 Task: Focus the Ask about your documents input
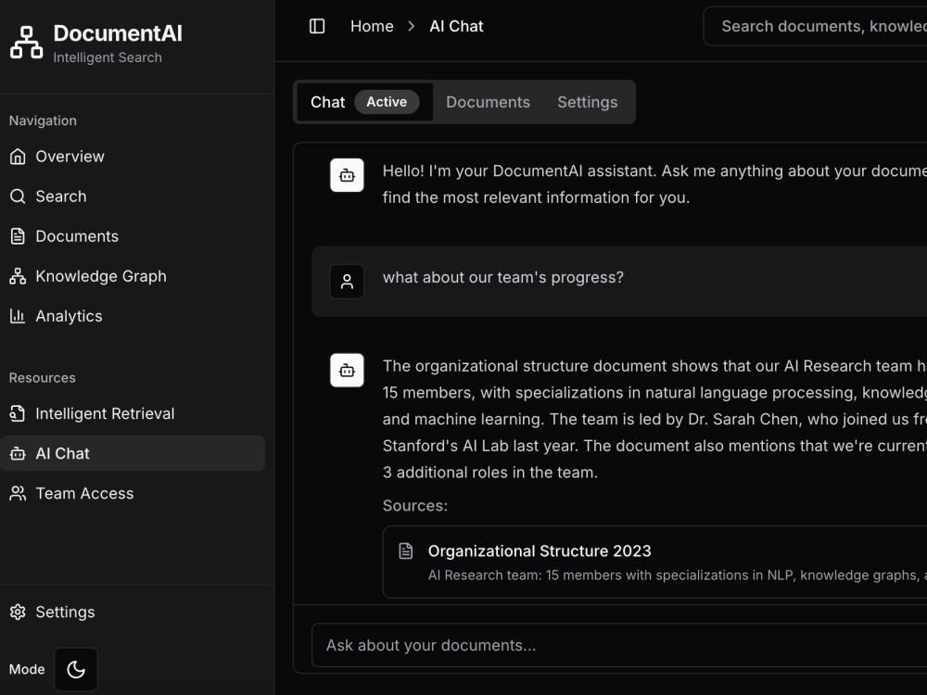click(619, 645)
